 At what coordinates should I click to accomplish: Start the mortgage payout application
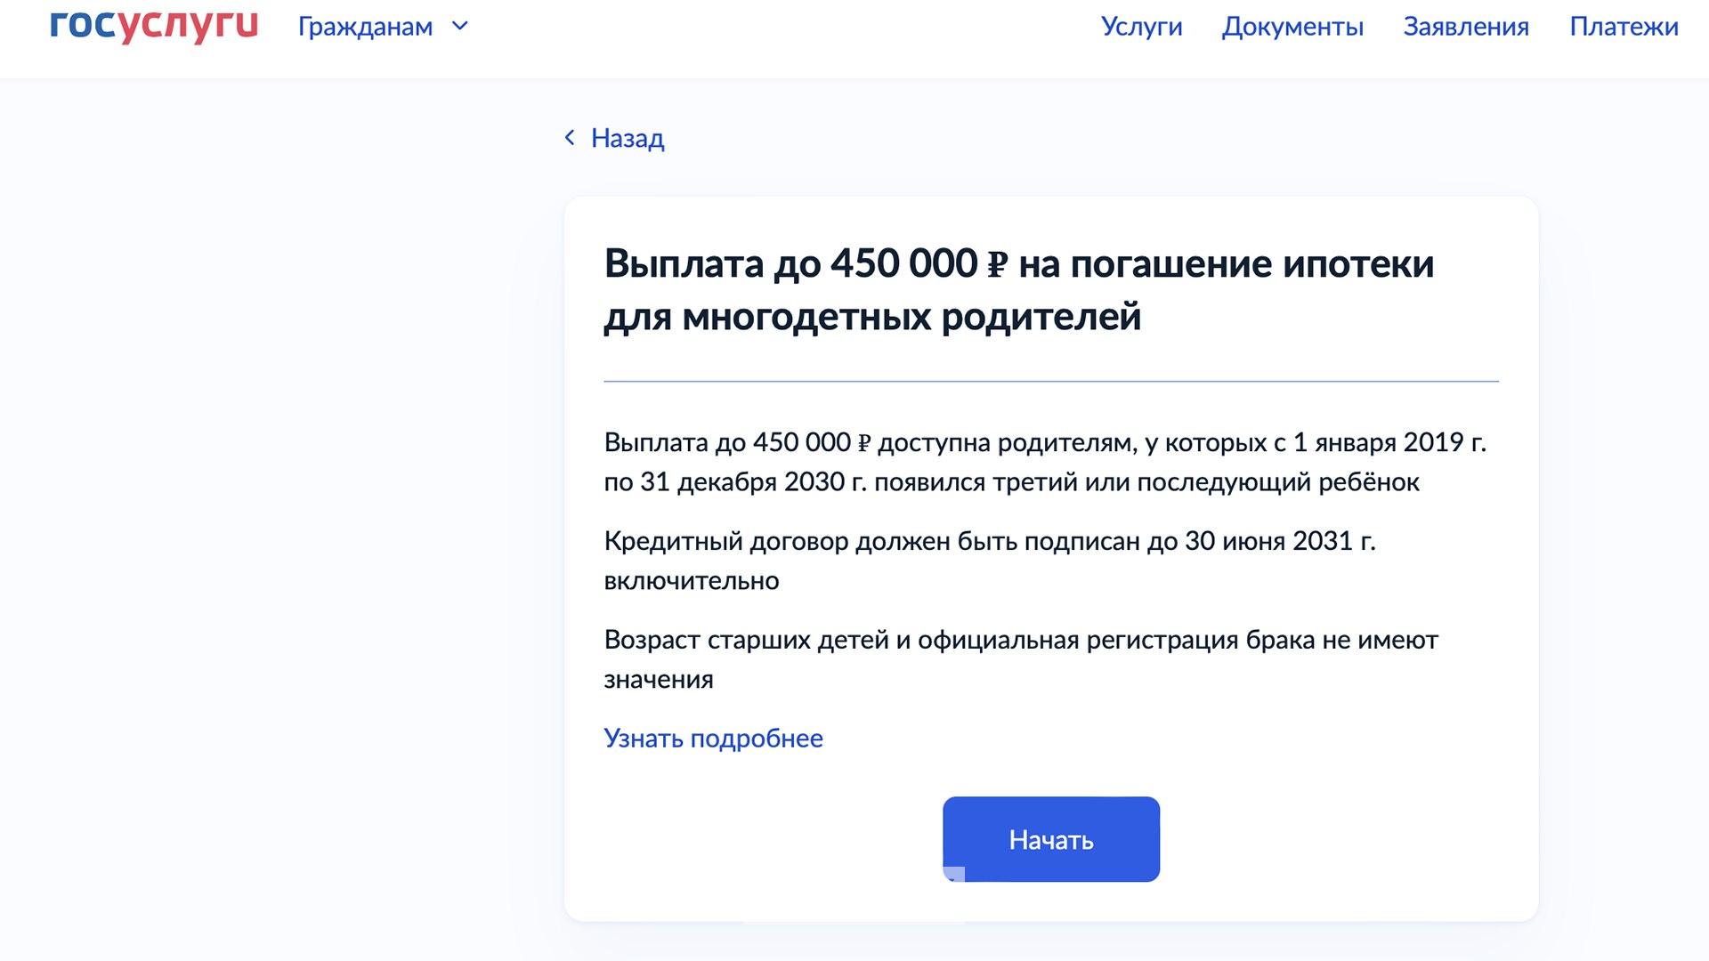[x=1050, y=838]
